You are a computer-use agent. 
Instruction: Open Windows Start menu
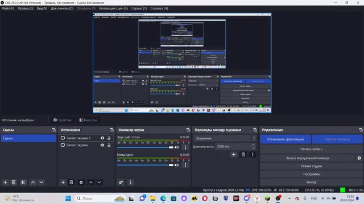68,198
